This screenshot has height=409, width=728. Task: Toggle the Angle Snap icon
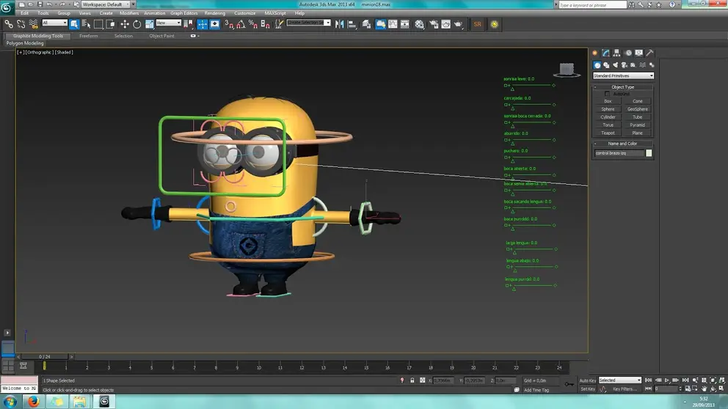241,23
